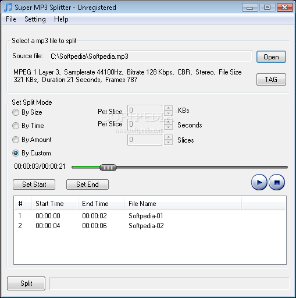Click the End Time column header
This screenshot has height=298, width=296.
tap(101, 204)
